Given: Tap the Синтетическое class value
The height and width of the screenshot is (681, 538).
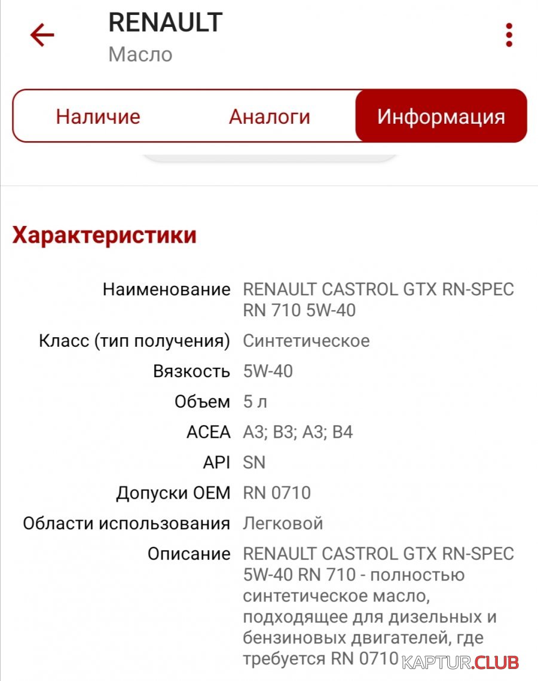Looking at the screenshot, I should (x=306, y=341).
